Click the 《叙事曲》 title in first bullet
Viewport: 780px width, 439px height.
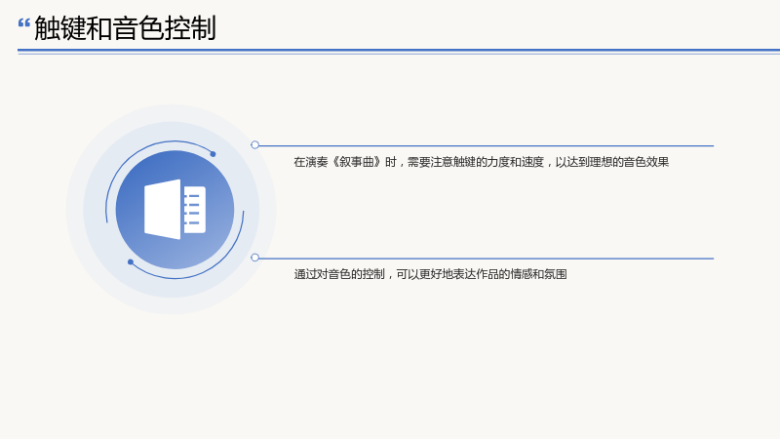pyautogui.click(x=356, y=162)
